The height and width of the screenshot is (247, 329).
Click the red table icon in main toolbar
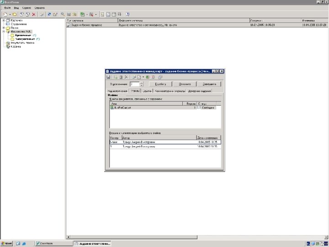pyautogui.click(x=91, y=14)
